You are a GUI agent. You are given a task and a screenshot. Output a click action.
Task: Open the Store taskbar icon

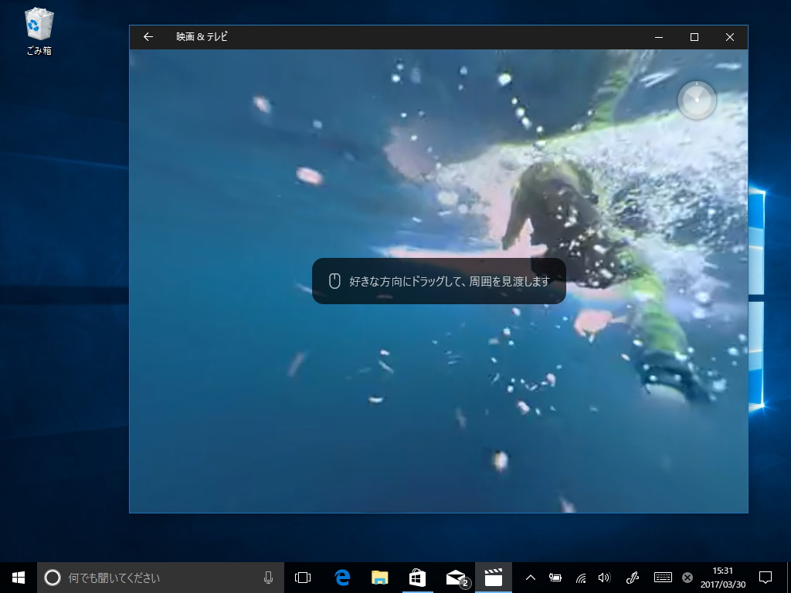coord(418,578)
